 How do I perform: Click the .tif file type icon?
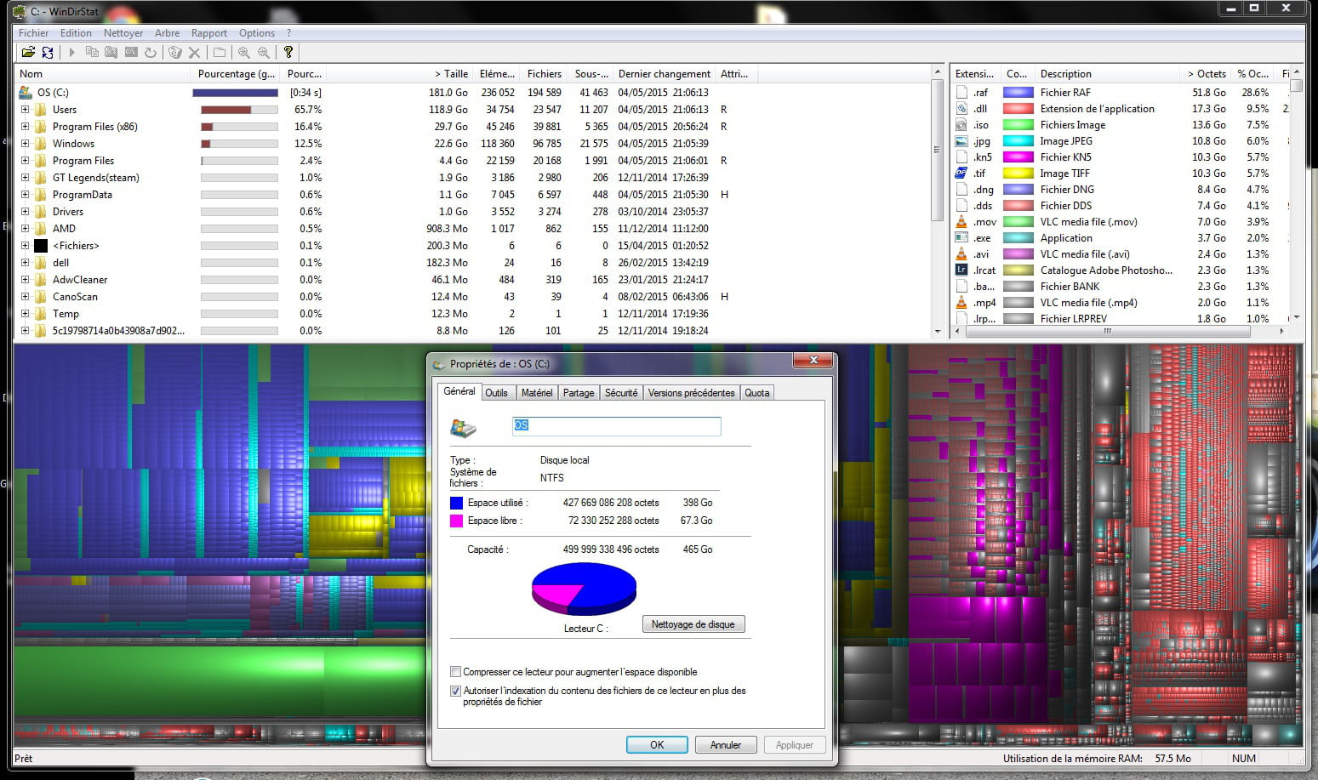[x=961, y=174]
